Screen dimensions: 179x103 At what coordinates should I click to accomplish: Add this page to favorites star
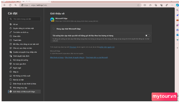(x=138, y=5)
